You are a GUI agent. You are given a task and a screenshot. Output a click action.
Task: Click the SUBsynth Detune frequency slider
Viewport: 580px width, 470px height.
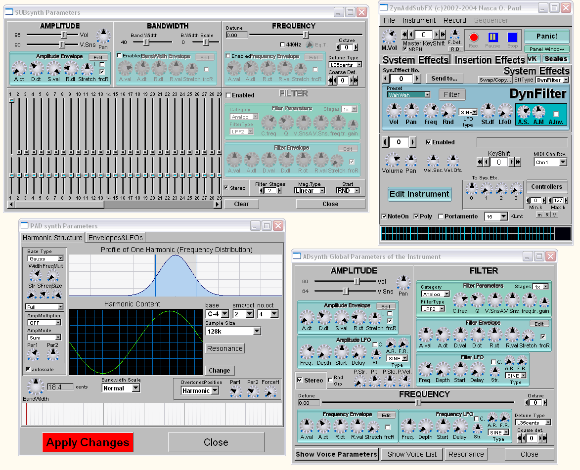click(x=306, y=35)
